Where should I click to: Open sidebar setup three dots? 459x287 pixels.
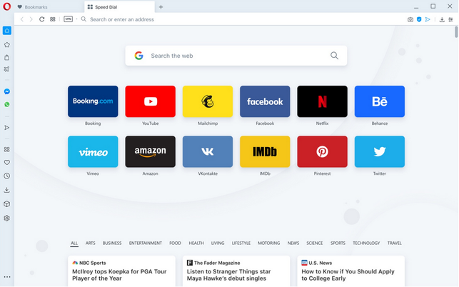tap(7, 277)
